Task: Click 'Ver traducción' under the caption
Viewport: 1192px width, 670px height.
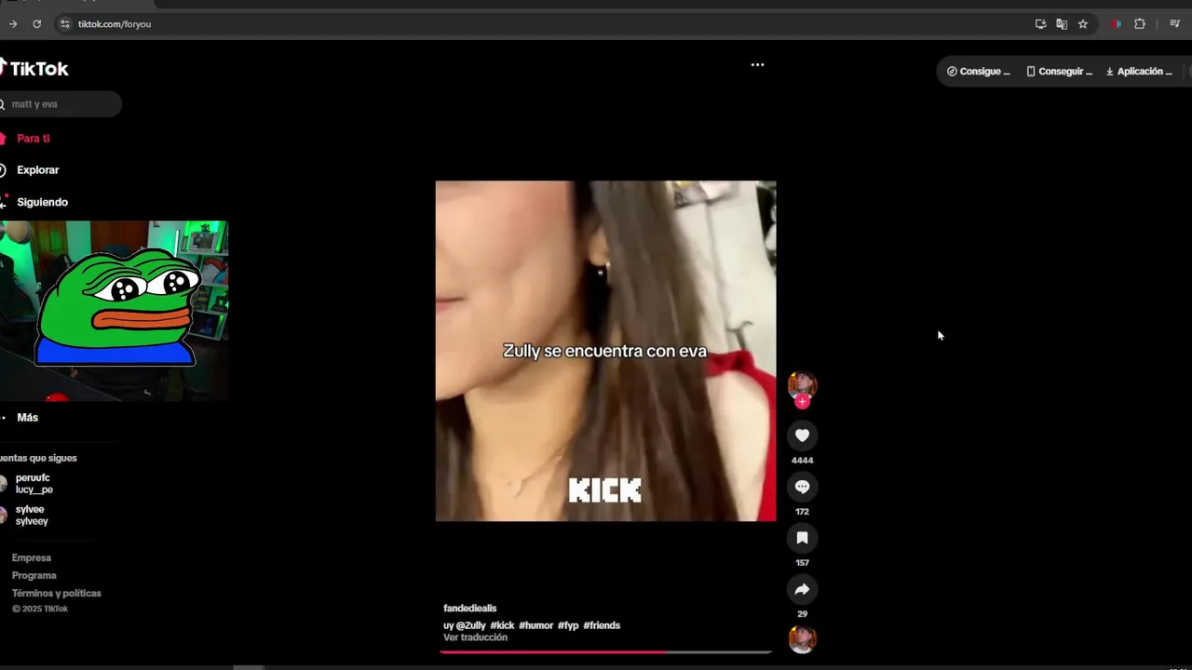Action: [x=475, y=637]
